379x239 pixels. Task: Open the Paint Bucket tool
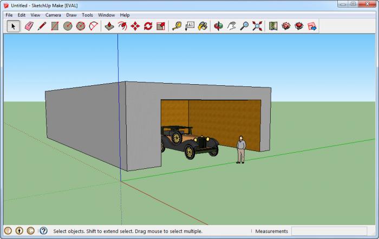pos(202,26)
